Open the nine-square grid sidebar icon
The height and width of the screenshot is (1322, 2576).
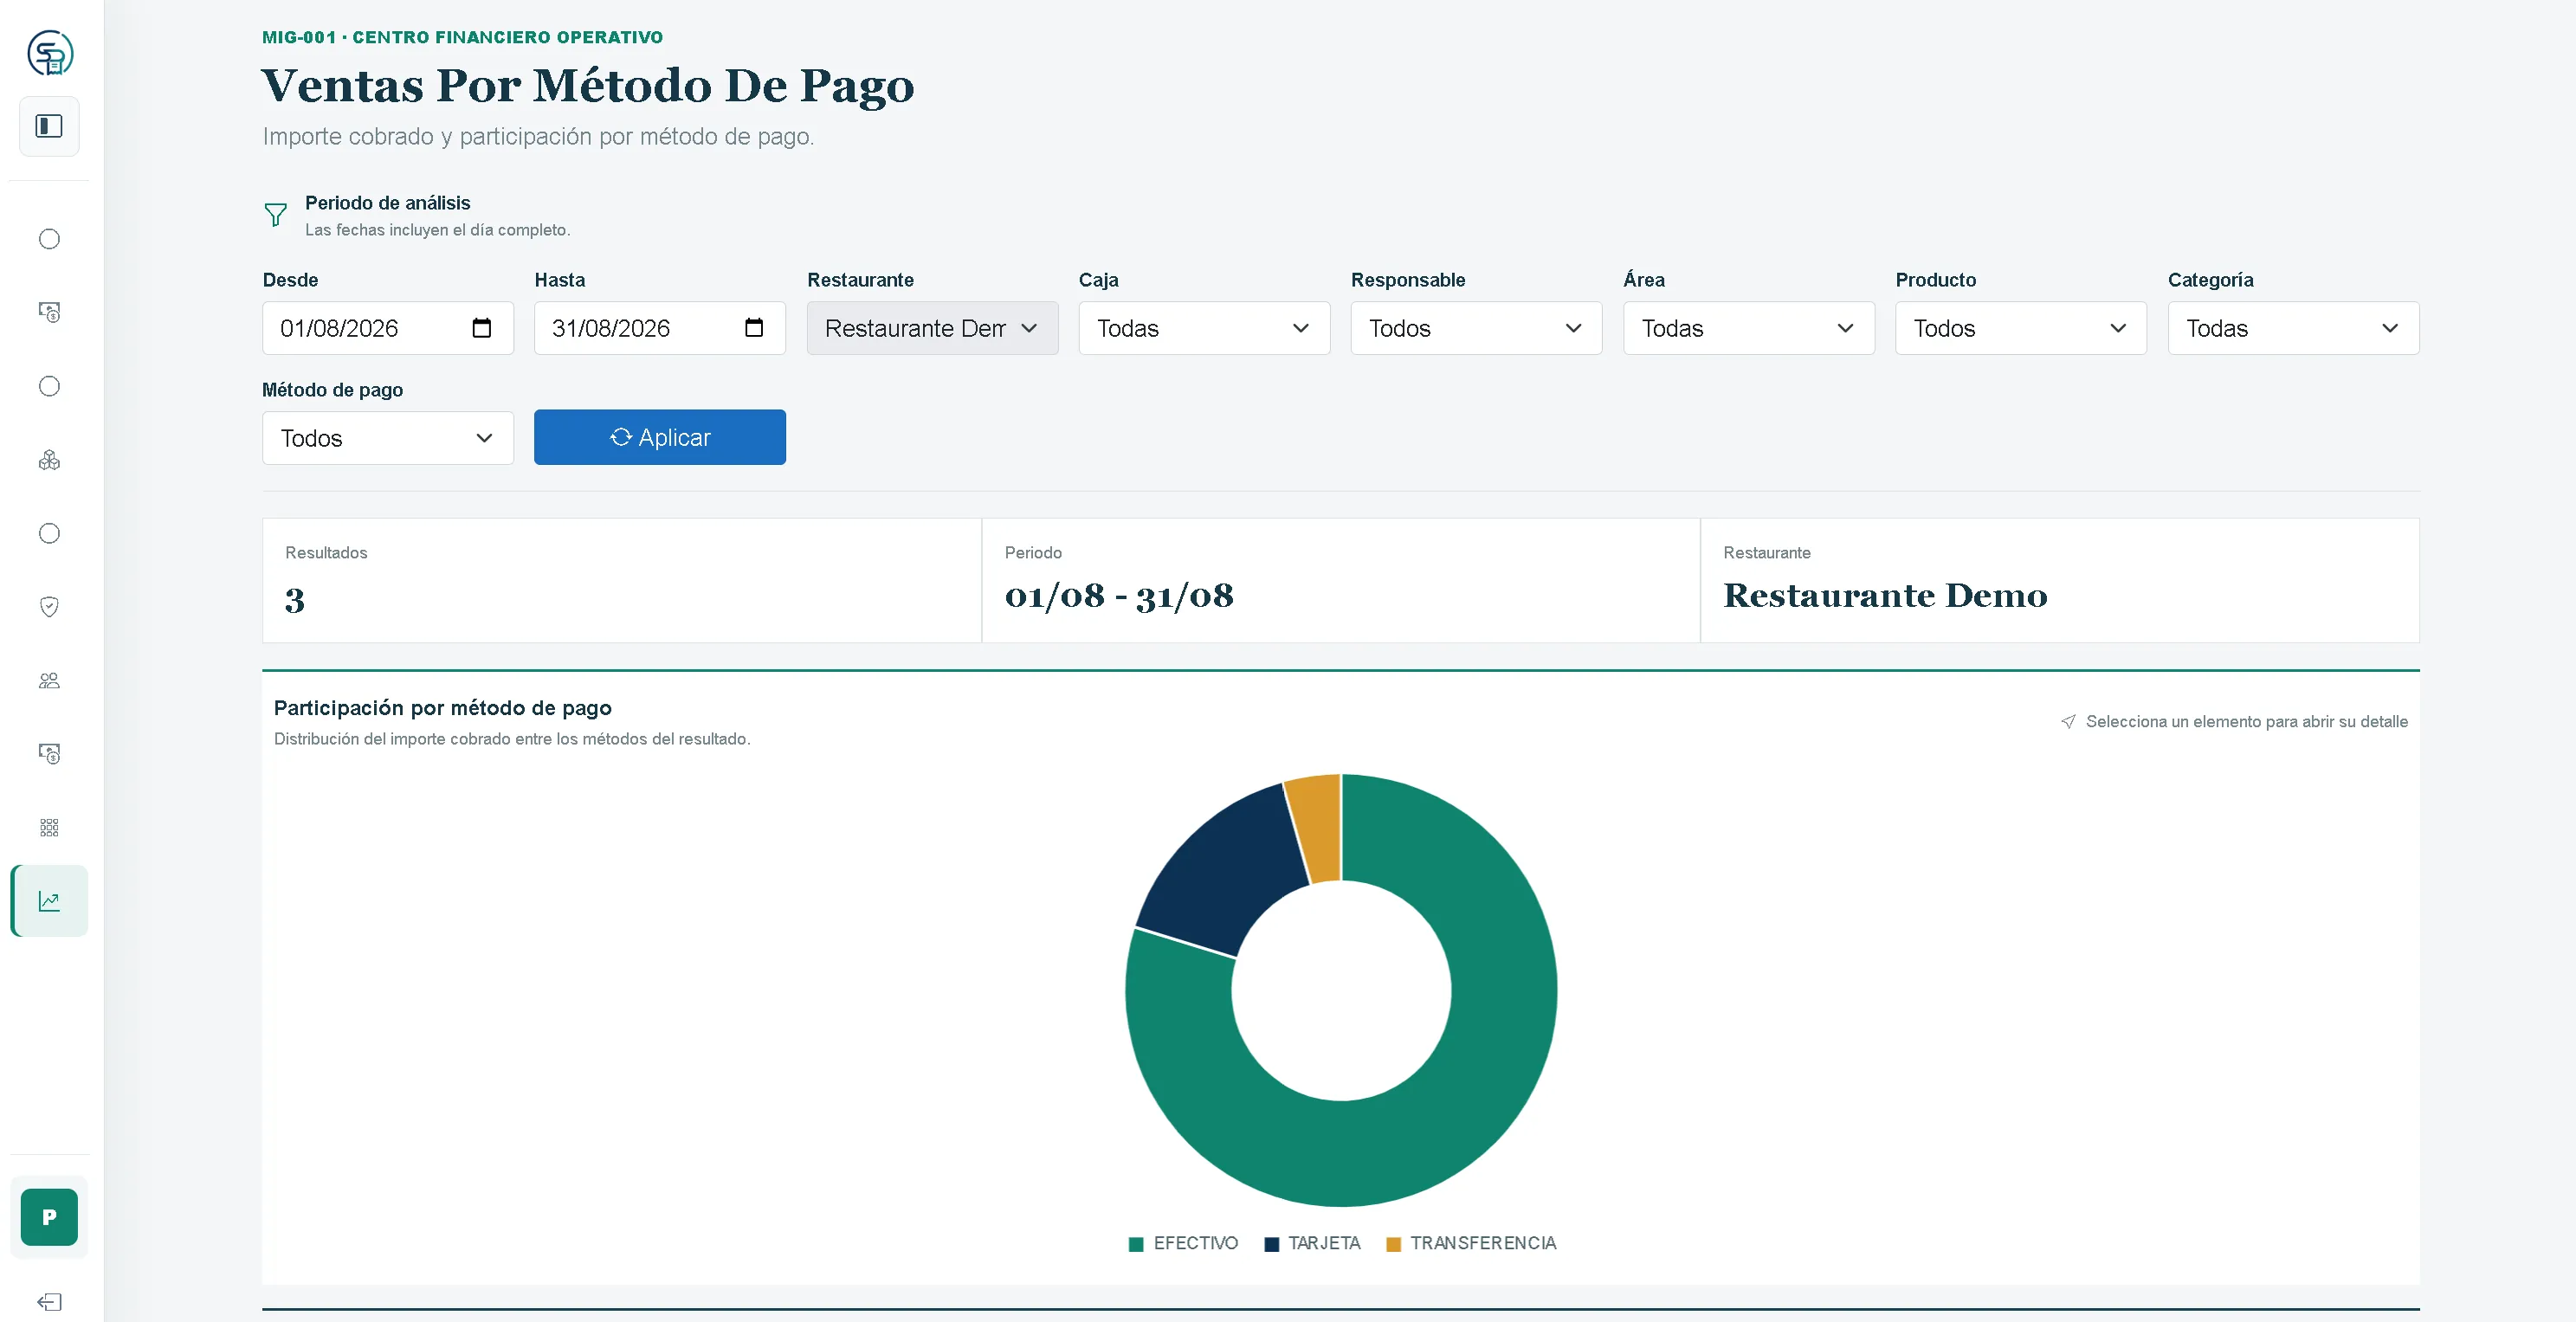(x=49, y=828)
